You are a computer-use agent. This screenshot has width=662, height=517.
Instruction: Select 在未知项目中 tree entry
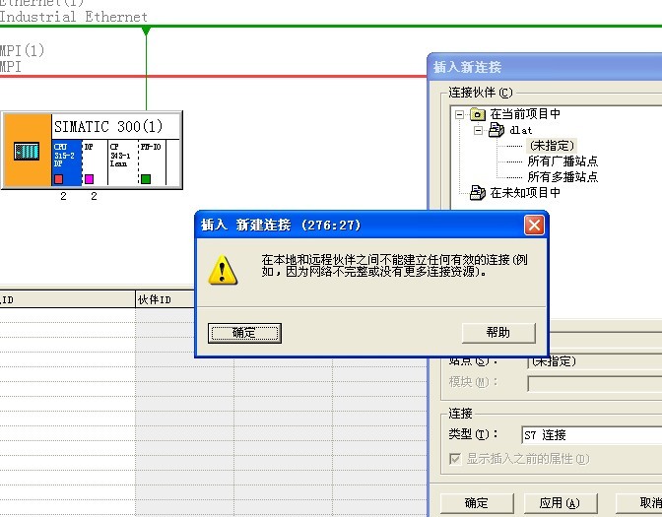(525, 193)
